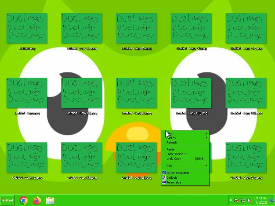
Task: Select Untitled - Copy (3).png file
Action: pos(82,32)
